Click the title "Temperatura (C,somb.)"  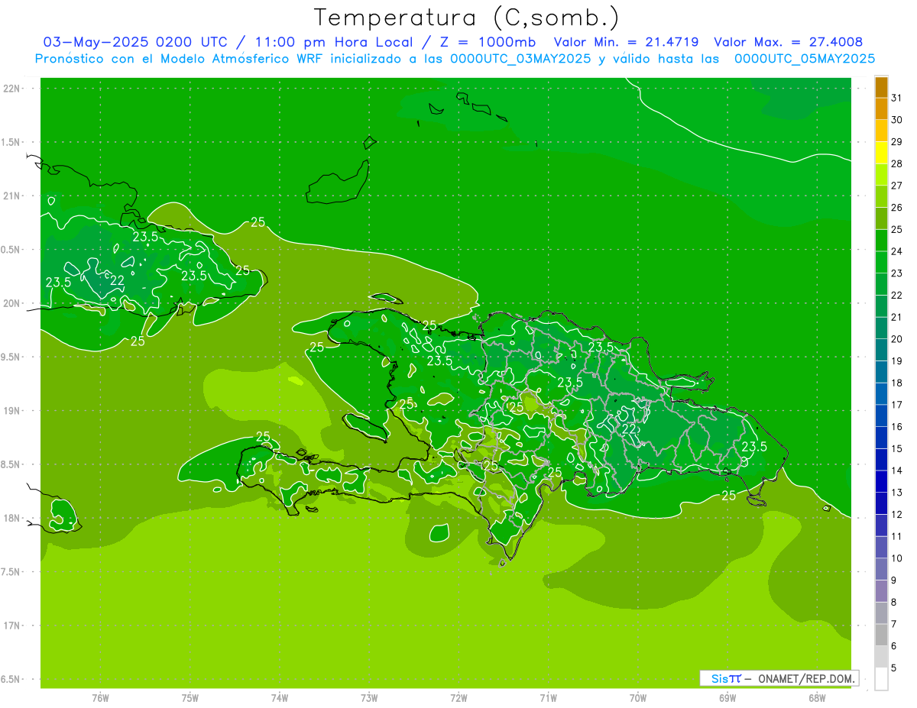(467, 17)
